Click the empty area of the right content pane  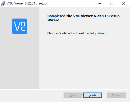click(84, 61)
